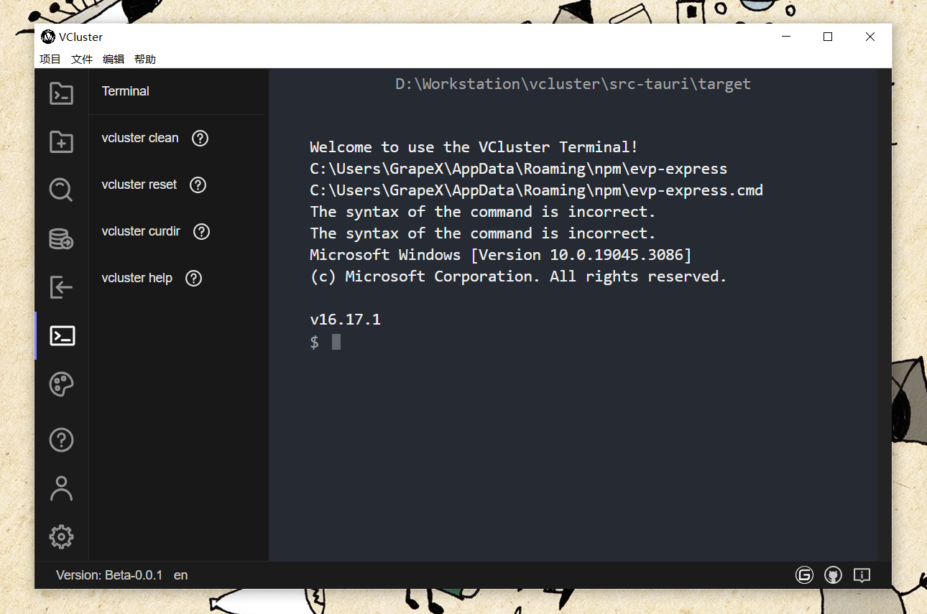The width and height of the screenshot is (927, 614).
Task: Run the vcluster clean command
Action: [x=140, y=138]
